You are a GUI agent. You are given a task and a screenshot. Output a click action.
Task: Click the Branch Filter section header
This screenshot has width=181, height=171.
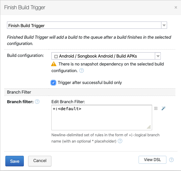point(90,92)
